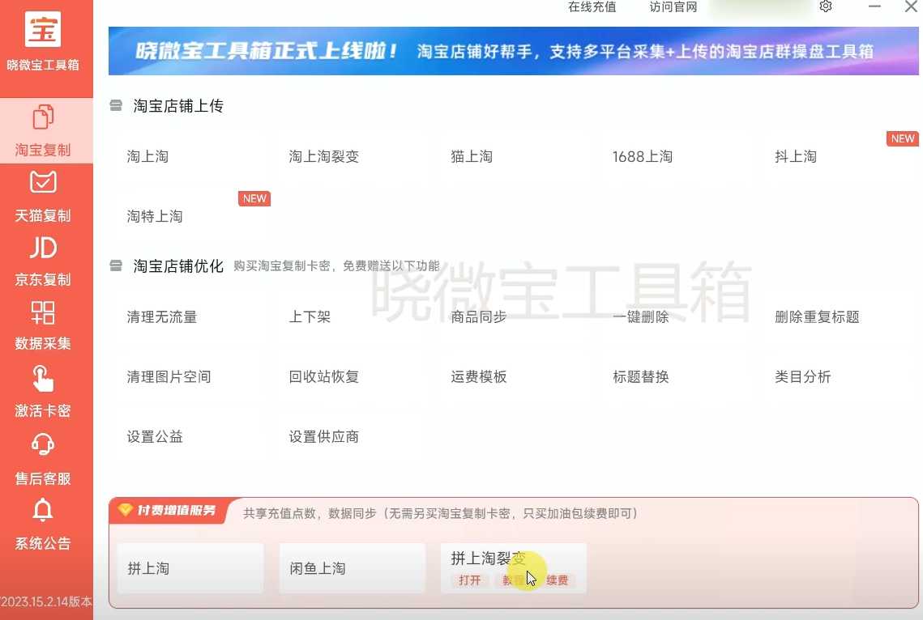View 系统公告 bell notifications

[x=43, y=524]
